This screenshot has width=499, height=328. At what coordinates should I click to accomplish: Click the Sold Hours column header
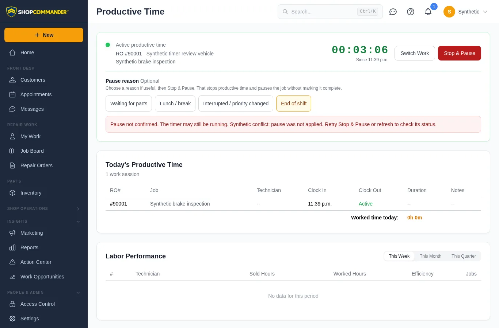click(262, 274)
